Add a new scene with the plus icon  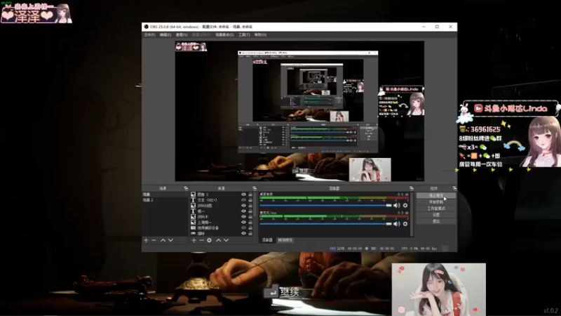[x=146, y=240]
